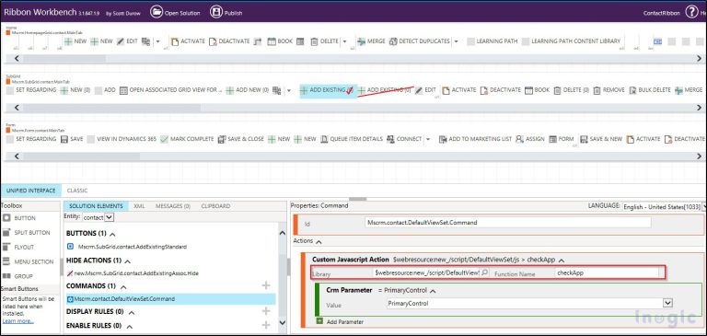Click the Save icon in Form ribbon
The width and height of the screenshot is (707, 336).
pos(64,139)
